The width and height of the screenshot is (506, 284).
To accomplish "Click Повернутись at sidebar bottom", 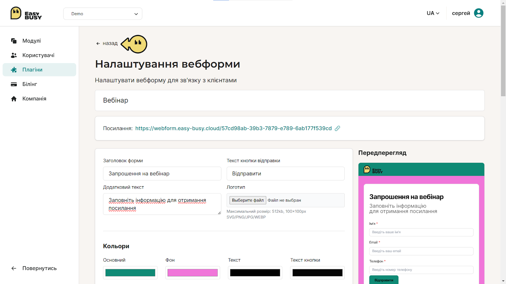I will pos(40,268).
